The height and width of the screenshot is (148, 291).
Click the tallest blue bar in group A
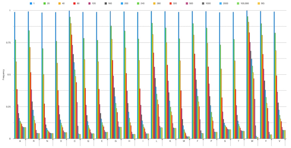tap(15, 75)
